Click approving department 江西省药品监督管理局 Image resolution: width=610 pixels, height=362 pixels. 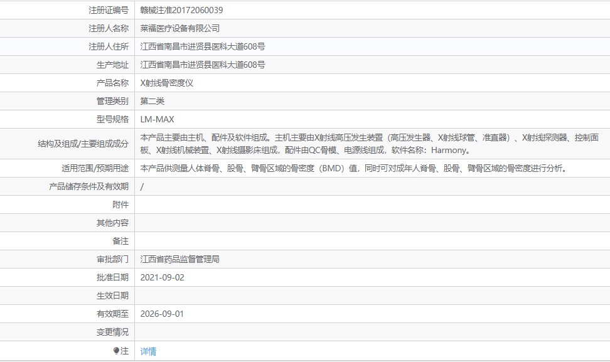tap(179, 259)
